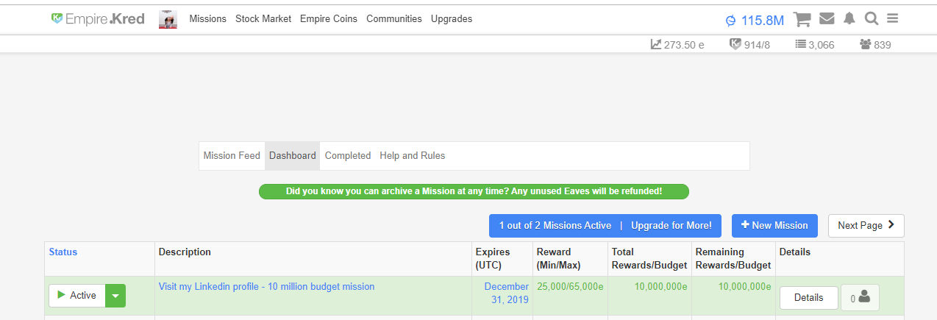Image resolution: width=937 pixels, height=320 pixels.
Task: Open Visit my Linkedin profile mission link
Action: [x=266, y=287]
